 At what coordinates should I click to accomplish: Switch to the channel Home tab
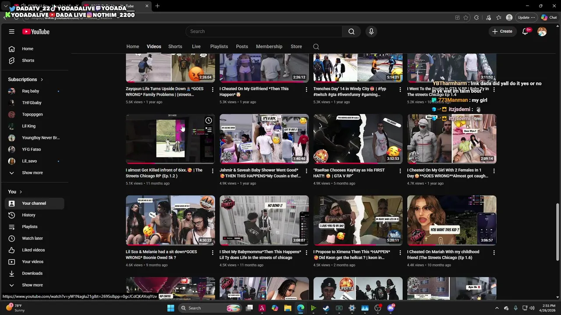[x=133, y=46]
